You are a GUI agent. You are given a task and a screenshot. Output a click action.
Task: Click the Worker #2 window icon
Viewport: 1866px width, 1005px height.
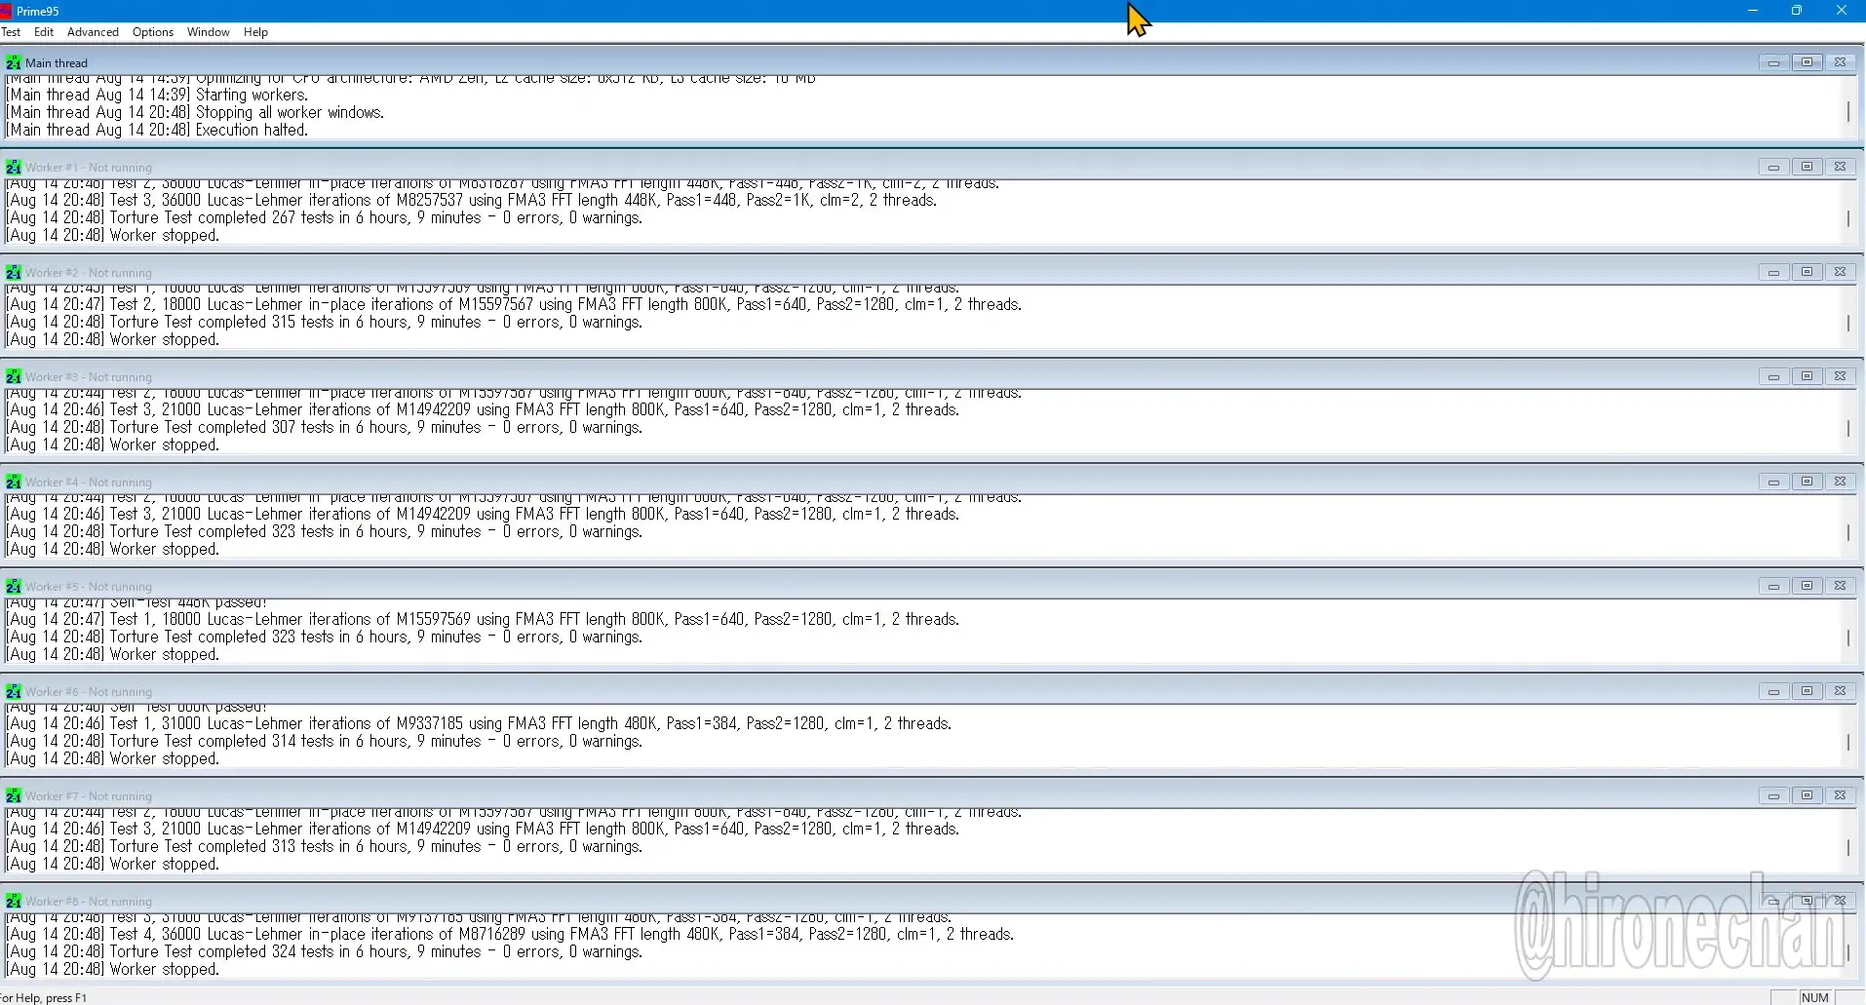[x=13, y=273]
